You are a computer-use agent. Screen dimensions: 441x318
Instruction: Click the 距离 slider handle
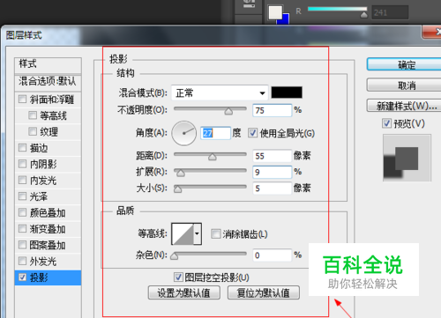[213, 157]
